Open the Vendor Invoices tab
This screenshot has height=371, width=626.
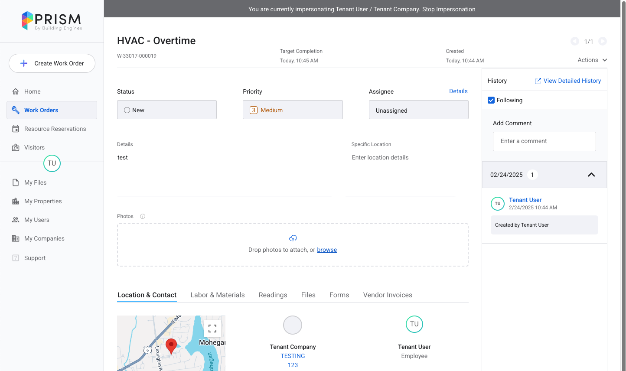tap(388, 295)
